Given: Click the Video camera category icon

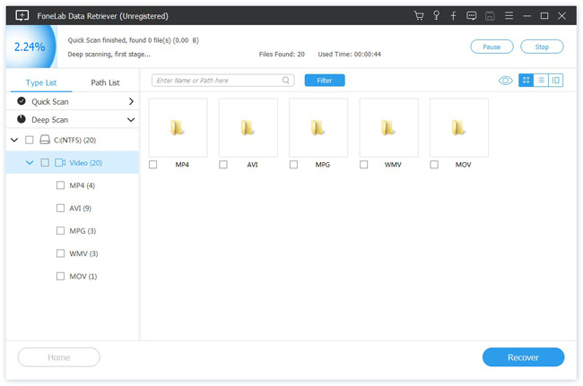Looking at the screenshot, I should click(x=60, y=163).
